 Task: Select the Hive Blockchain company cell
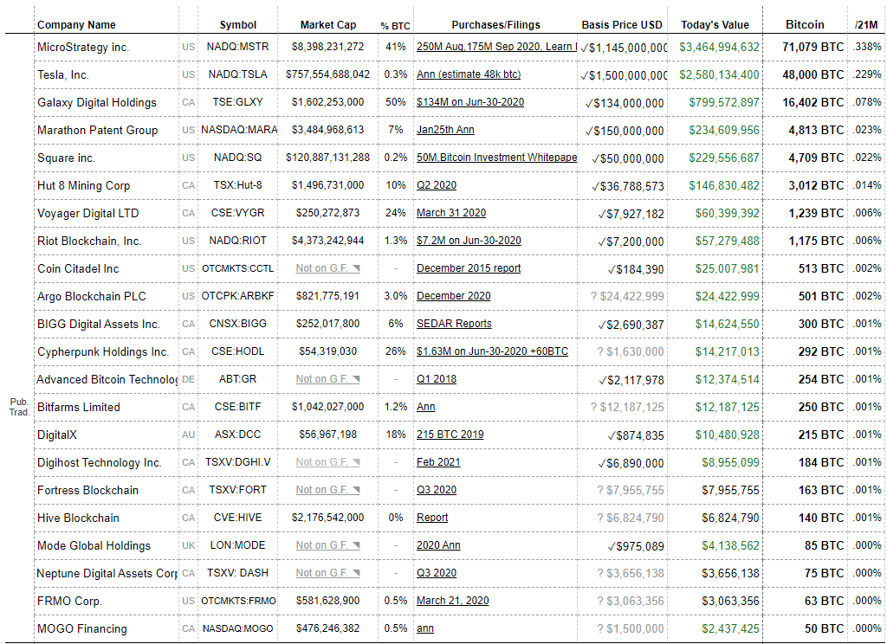[106, 518]
